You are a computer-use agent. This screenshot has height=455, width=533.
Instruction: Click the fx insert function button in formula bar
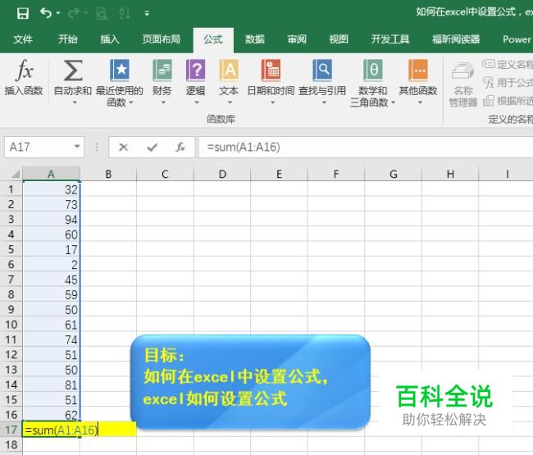180,147
